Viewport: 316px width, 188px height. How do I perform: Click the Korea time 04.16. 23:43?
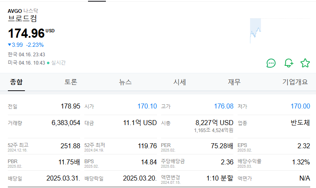32,55
